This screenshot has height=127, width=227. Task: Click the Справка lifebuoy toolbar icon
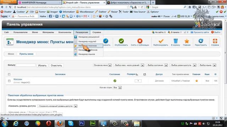(x=215, y=41)
